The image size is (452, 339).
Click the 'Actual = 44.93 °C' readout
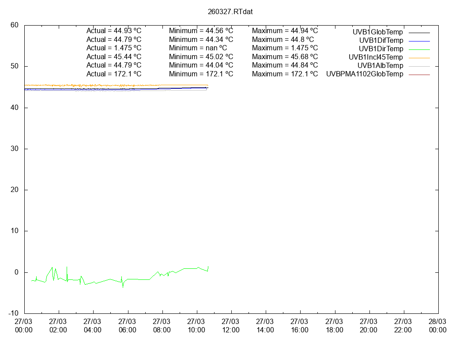tap(113, 31)
